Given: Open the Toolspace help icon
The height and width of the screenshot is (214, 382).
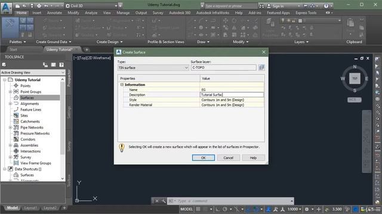Looking at the screenshot, I should [61, 65].
